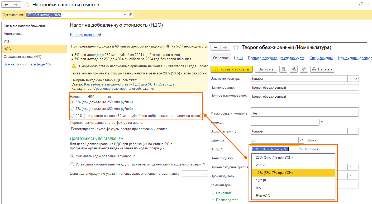Viewport: 372px width, 204px height.
Task: Expand the Печать dropdown button
Action: [322, 69]
